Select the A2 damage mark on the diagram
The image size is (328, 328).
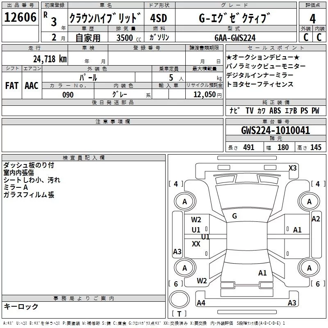(315, 219)
